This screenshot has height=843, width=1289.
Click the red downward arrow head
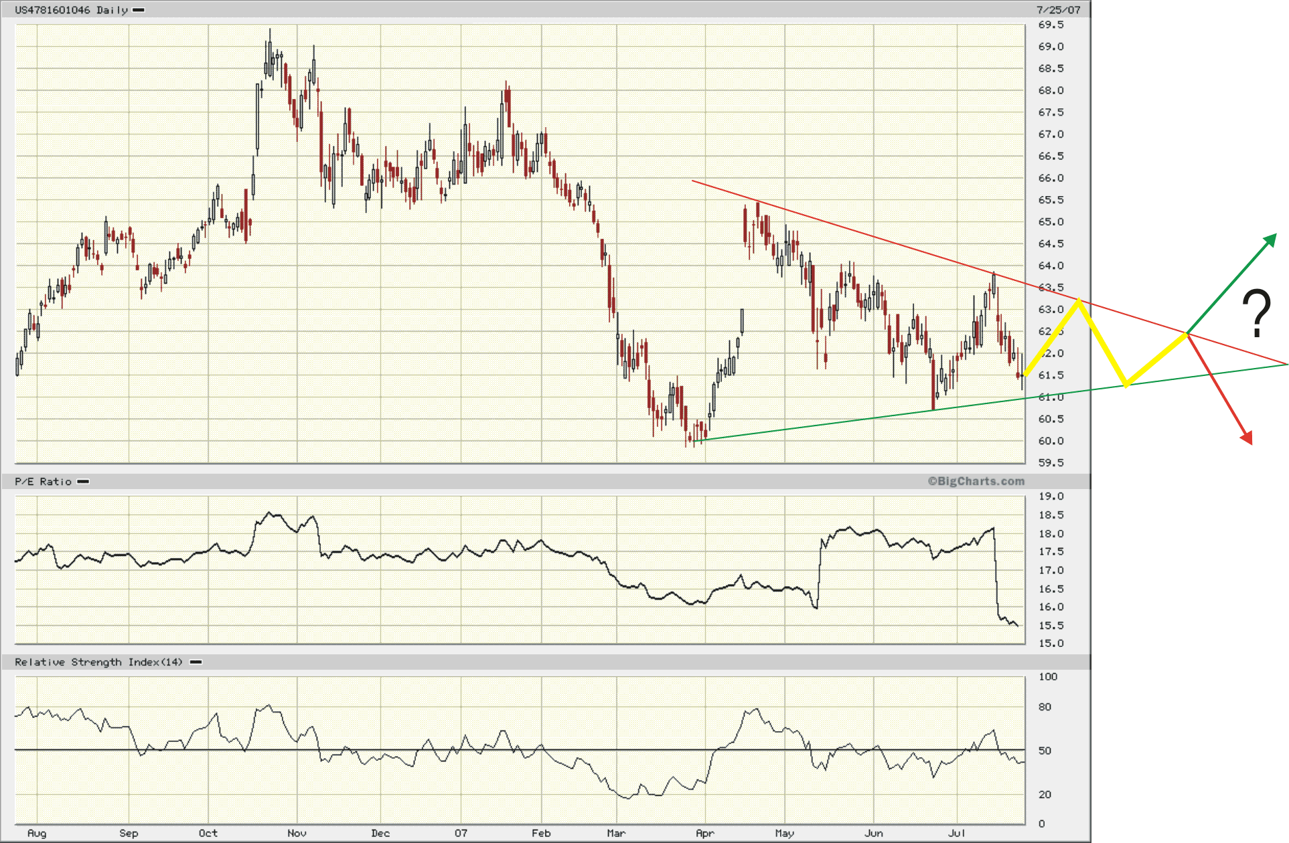coord(1247,438)
